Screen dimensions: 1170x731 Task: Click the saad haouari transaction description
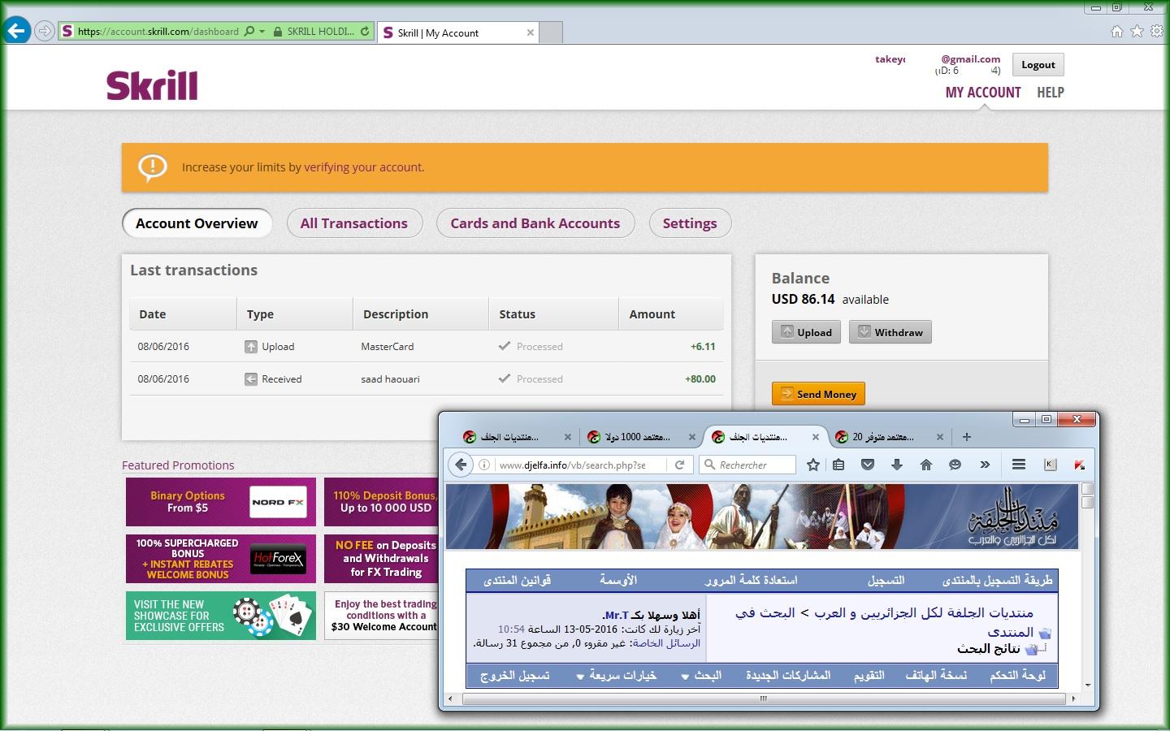click(390, 379)
